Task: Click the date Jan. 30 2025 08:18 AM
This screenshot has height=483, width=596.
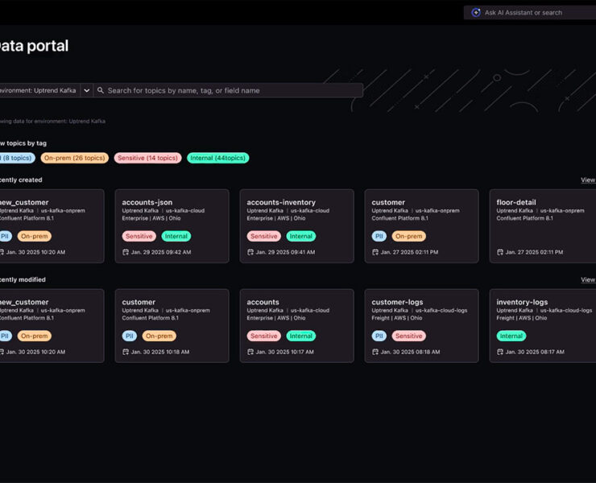Action: click(x=410, y=352)
